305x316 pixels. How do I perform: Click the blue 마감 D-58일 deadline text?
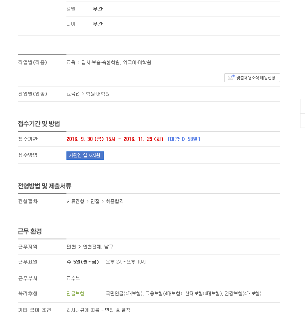click(184, 139)
